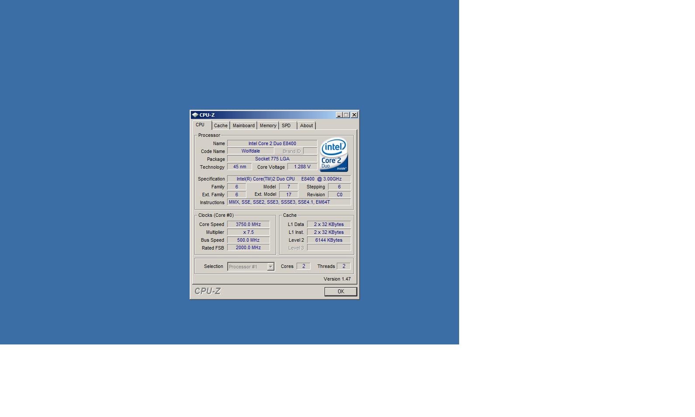Image resolution: width=695 pixels, height=417 pixels.
Task: Click the Bus Speed value 500.0 MHz
Action: coord(248,240)
